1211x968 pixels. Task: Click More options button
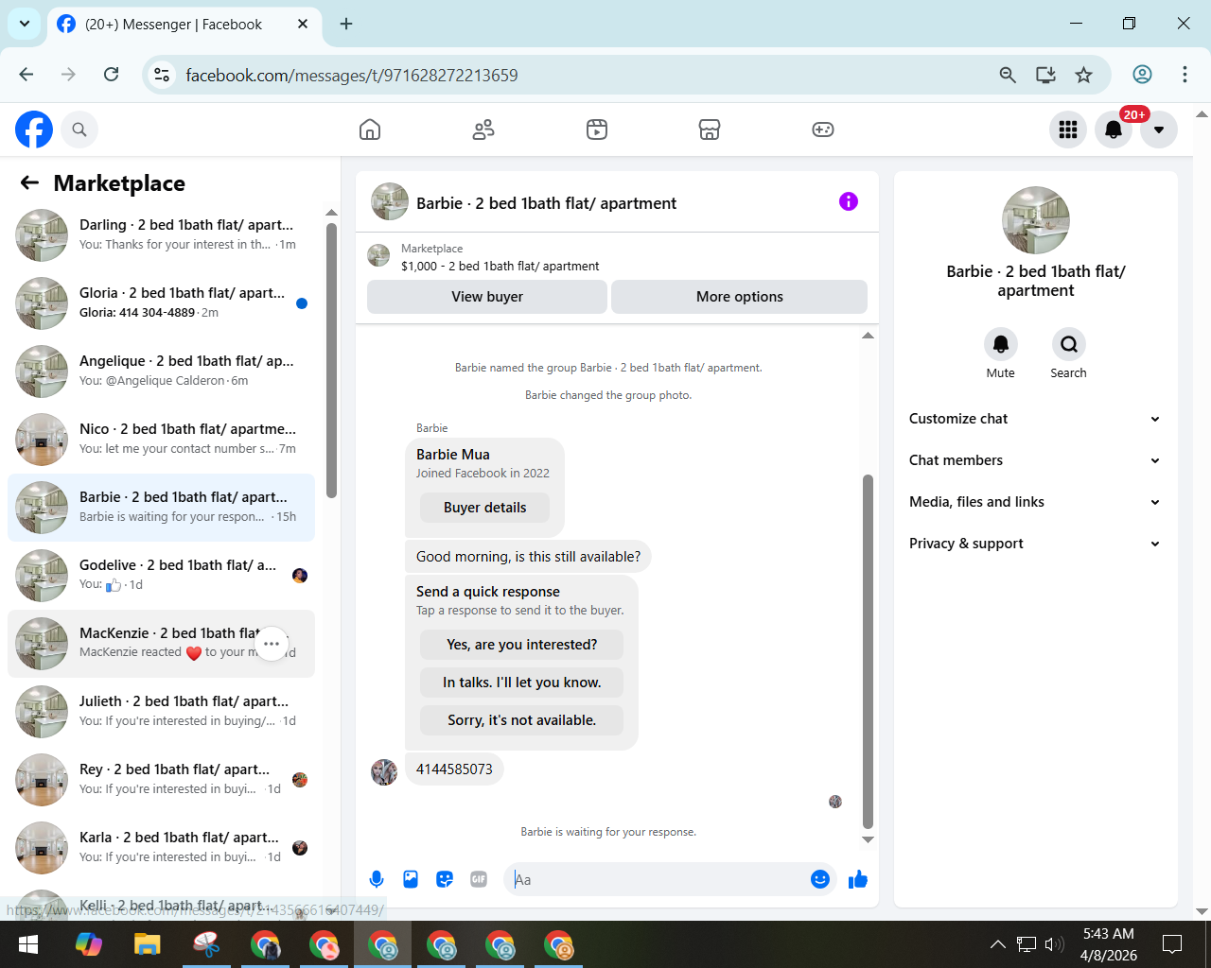coord(740,297)
